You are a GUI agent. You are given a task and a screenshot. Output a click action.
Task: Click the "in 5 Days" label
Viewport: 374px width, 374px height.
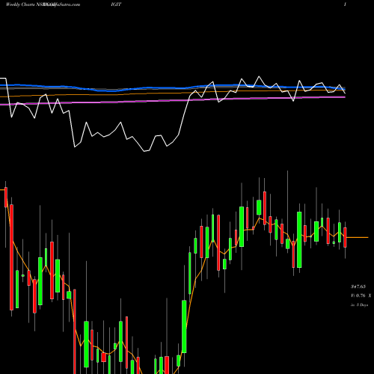359,304
